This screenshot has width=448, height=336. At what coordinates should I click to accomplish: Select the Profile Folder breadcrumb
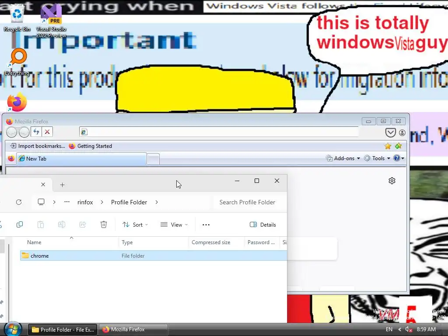(x=129, y=202)
